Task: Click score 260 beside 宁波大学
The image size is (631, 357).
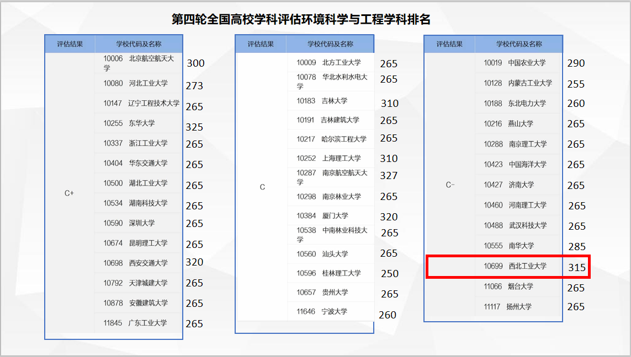Action: (x=388, y=315)
